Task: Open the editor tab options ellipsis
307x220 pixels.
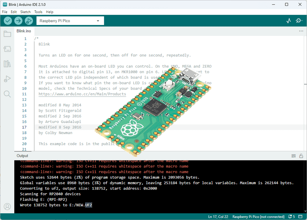Action: click(x=301, y=31)
